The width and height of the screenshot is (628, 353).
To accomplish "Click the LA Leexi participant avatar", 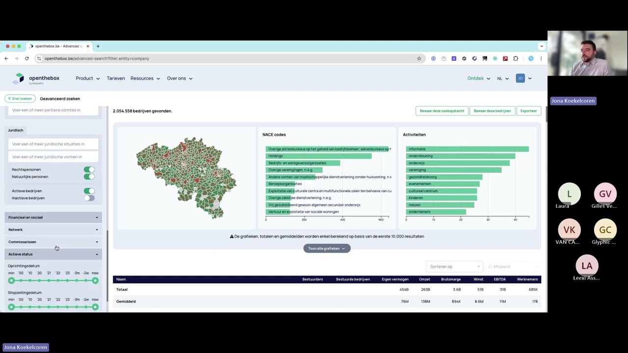I will click(x=587, y=266).
